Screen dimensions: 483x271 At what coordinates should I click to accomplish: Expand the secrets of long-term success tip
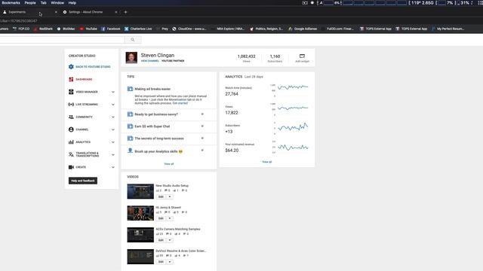click(x=202, y=139)
